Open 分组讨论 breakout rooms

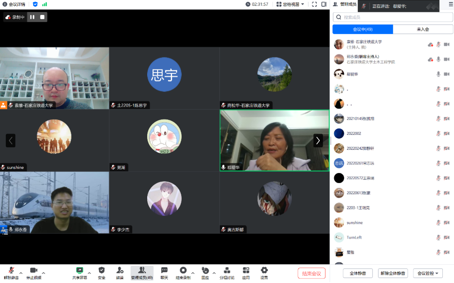coord(227,273)
